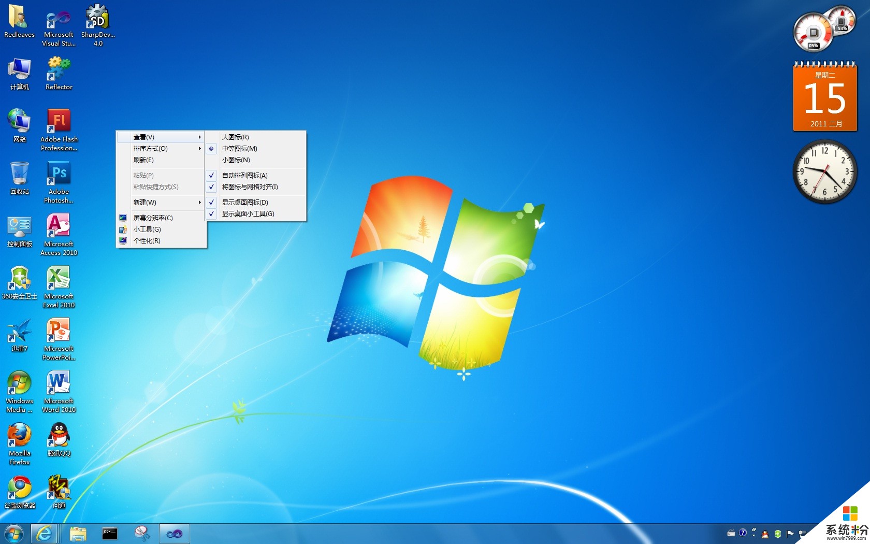Click the calendar gadget showing 15
Image resolution: width=870 pixels, height=544 pixels.
pos(825,96)
